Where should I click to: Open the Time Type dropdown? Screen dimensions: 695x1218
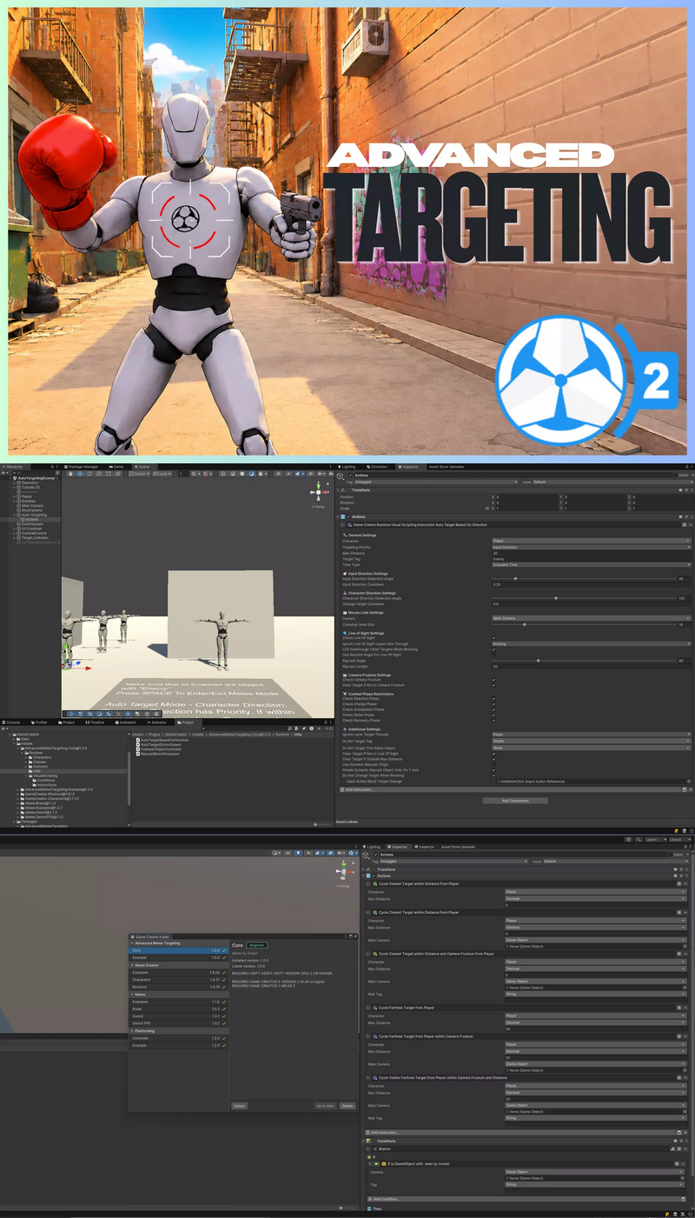[592, 564]
